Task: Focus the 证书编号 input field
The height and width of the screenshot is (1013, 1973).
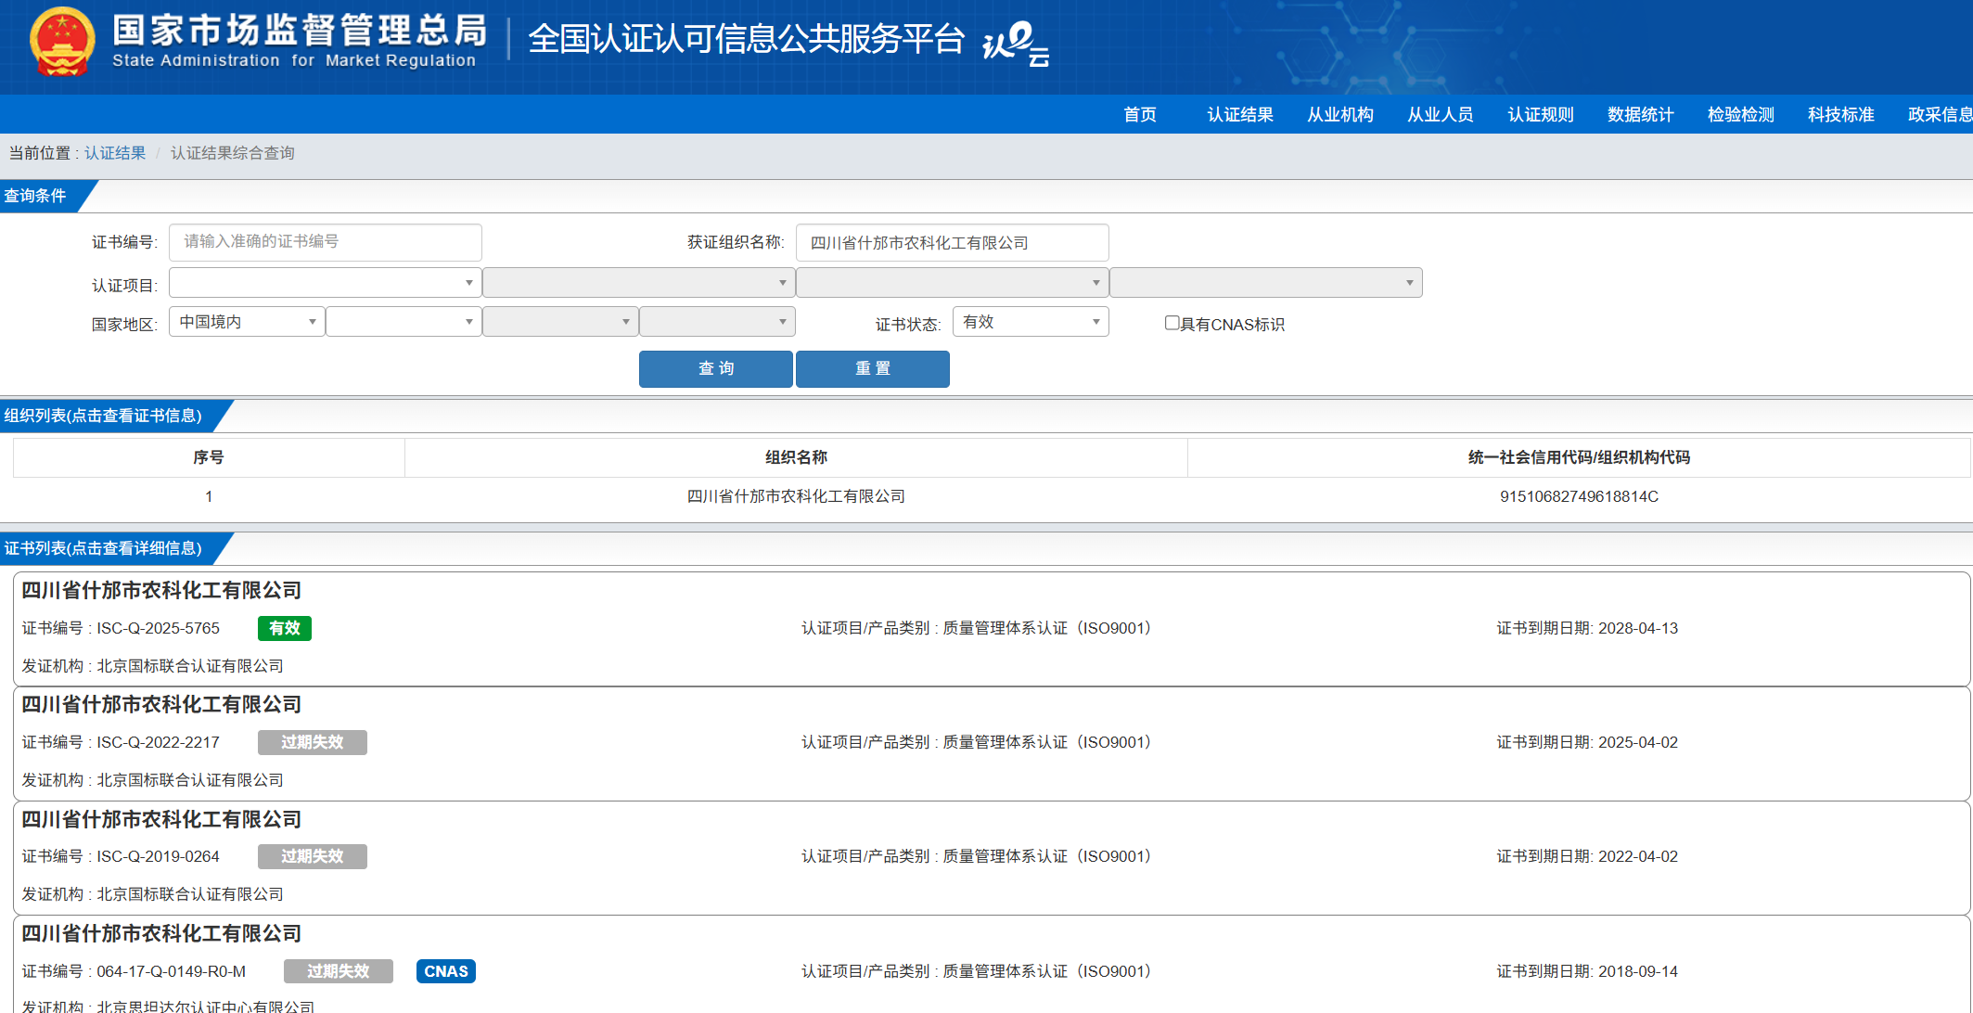Action: tap(325, 242)
